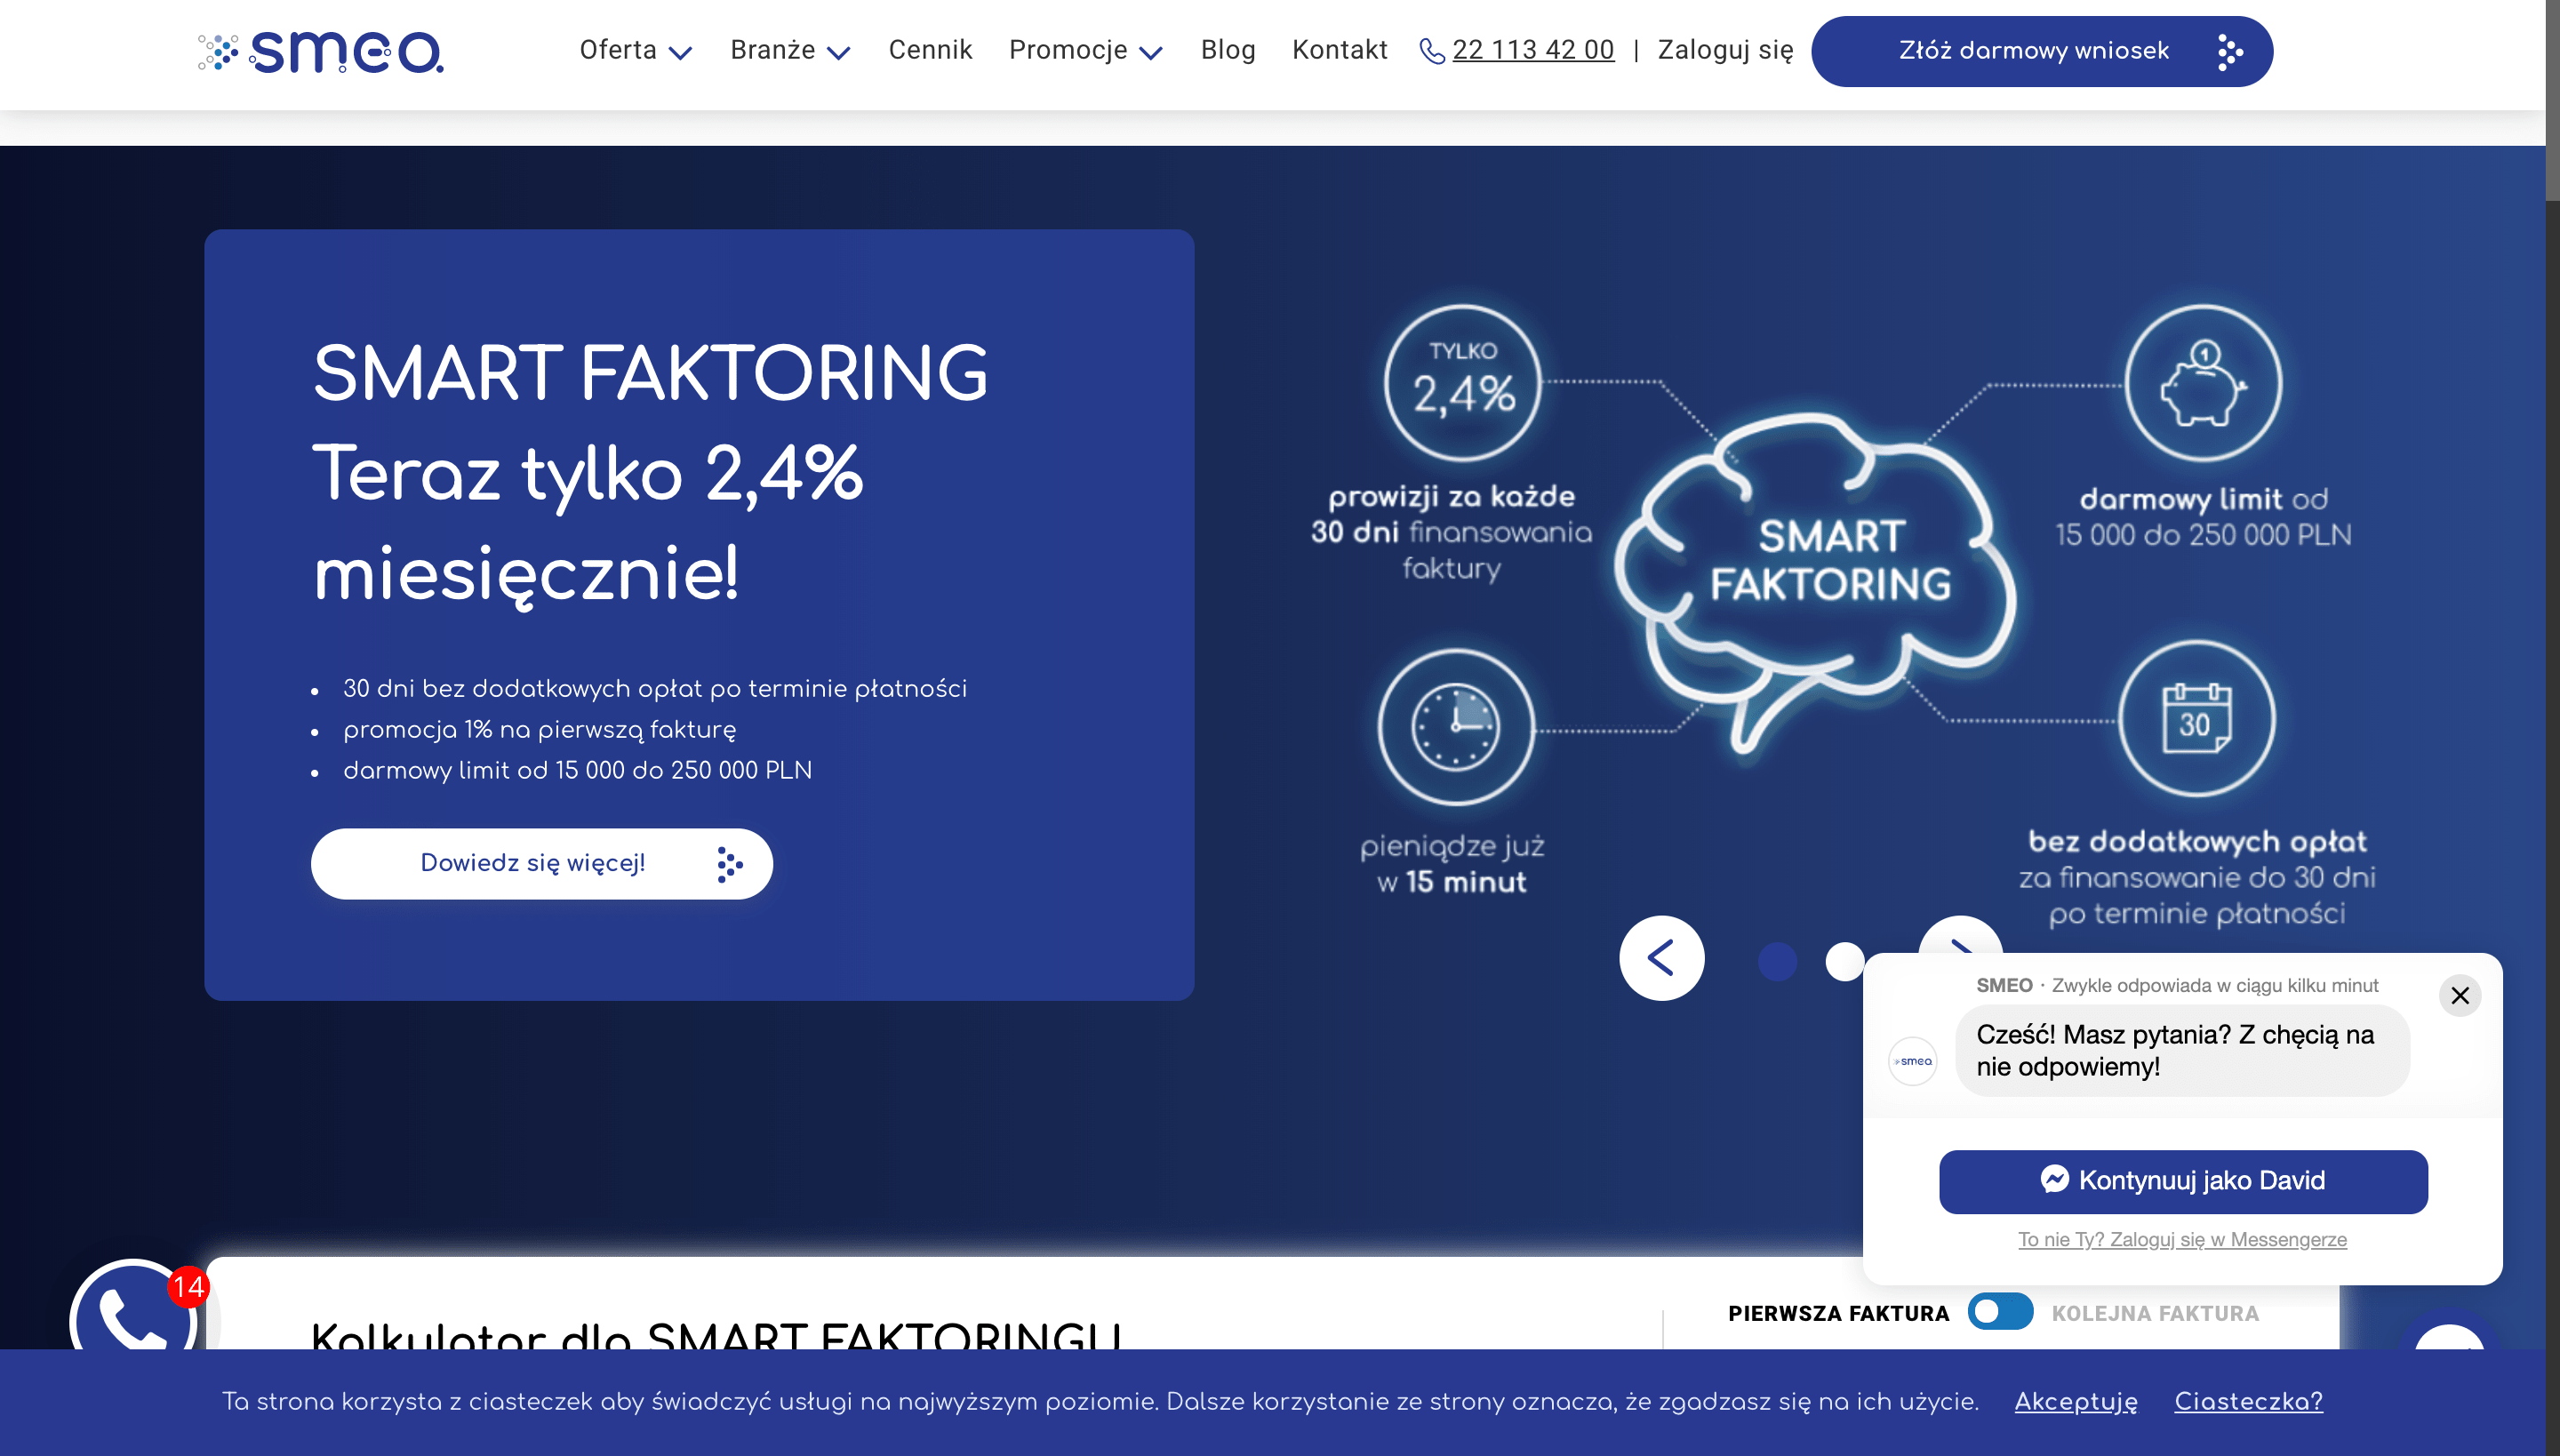Click the phone handset icon beside the number
Image resolution: width=2560 pixels, height=1456 pixels.
[1432, 51]
